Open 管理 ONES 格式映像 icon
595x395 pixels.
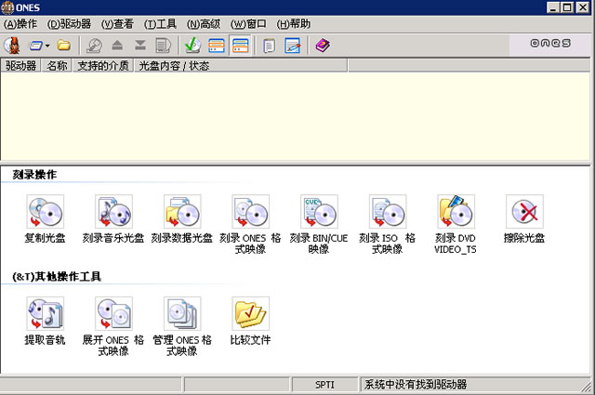click(x=182, y=314)
